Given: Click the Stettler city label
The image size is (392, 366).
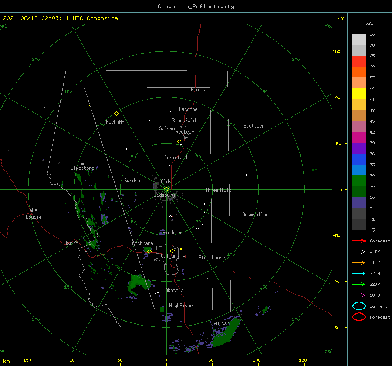Looking at the screenshot, I should point(254,126).
